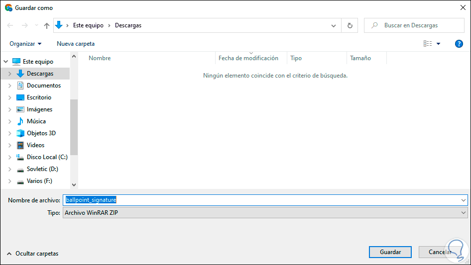Open Documentos folder in sidebar
This screenshot has height=265, width=471.
[43, 86]
